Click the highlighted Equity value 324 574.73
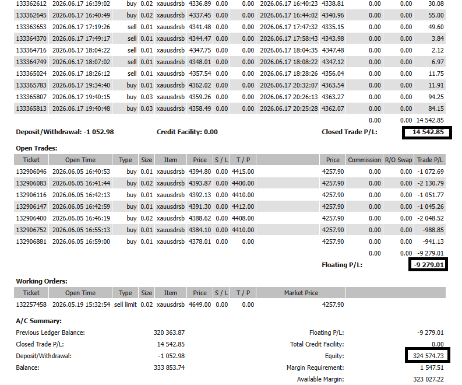Viewport: 462px width, 385px height. tap(428, 355)
